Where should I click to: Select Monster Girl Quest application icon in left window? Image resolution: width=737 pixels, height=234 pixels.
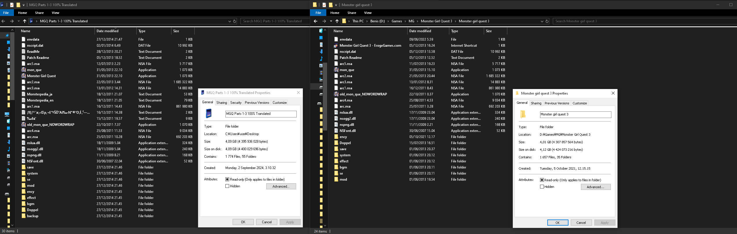pyautogui.click(x=23, y=76)
